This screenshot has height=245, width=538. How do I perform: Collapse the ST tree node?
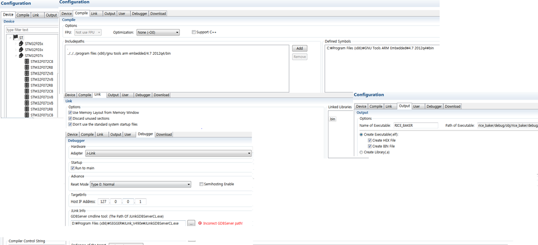click(11, 38)
